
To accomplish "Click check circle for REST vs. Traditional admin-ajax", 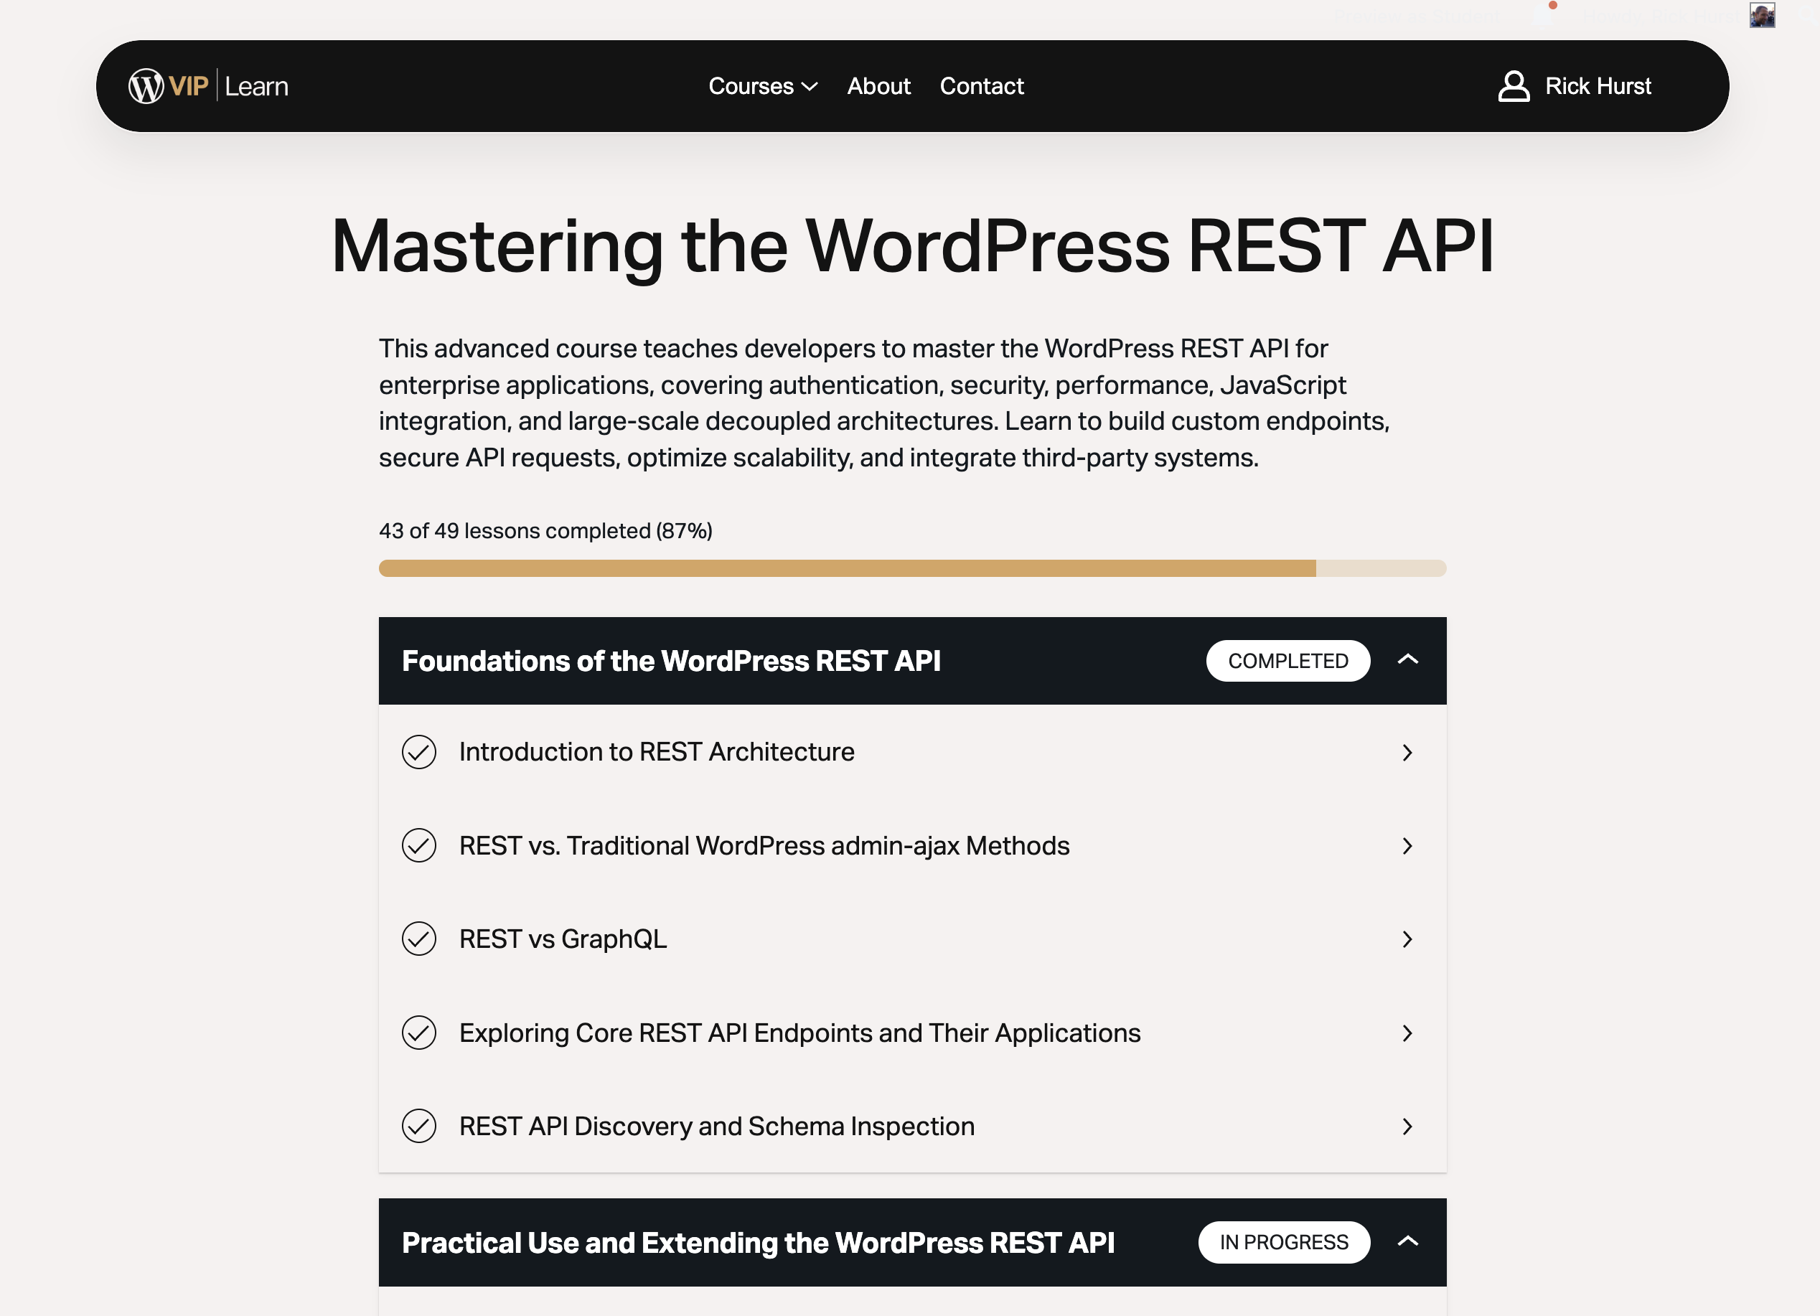I will coord(419,846).
